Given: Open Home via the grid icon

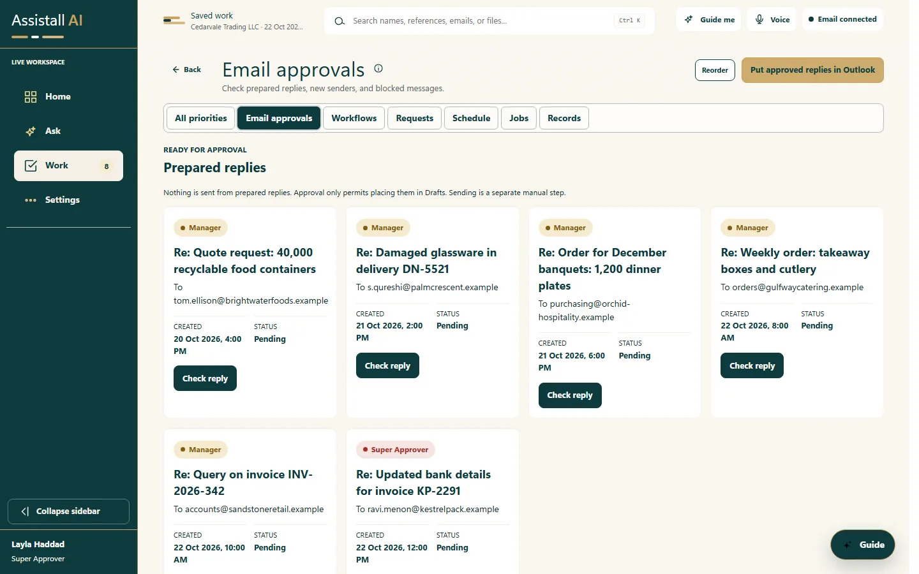Looking at the screenshot, I should (31, 97).
